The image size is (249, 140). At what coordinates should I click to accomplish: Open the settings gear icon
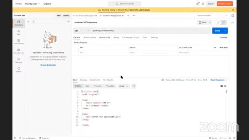[x=203, y=3]
